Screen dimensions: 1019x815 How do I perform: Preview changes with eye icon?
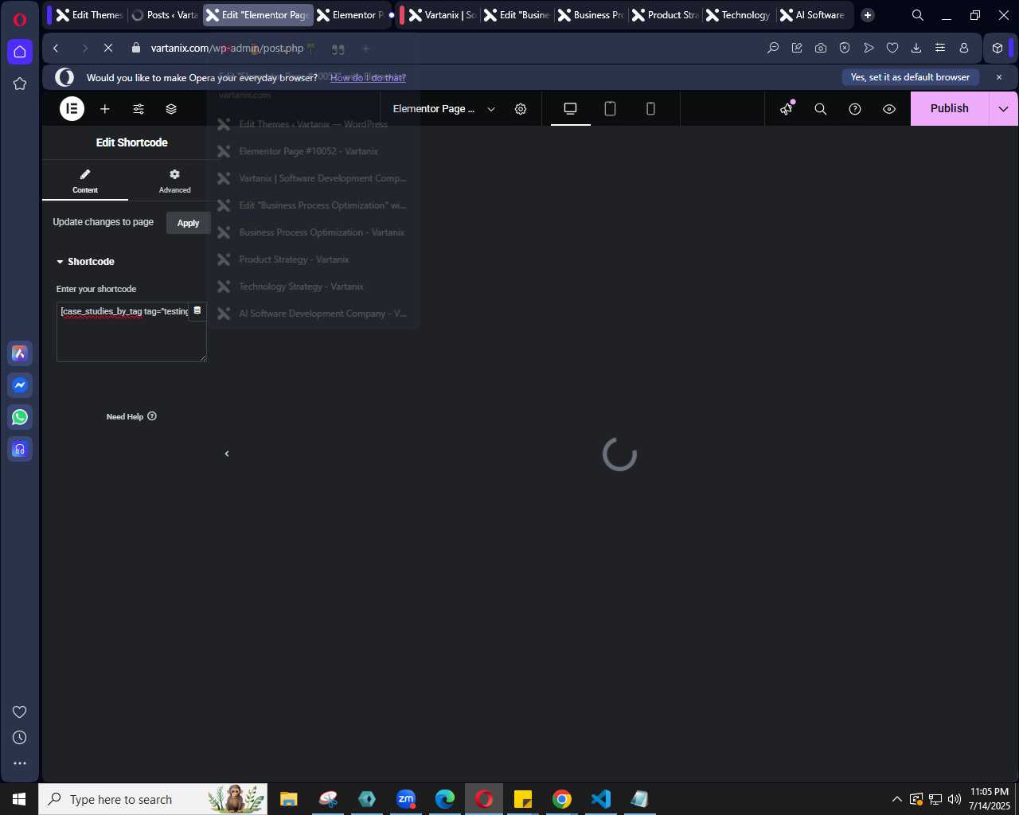(x=889, y=109)
